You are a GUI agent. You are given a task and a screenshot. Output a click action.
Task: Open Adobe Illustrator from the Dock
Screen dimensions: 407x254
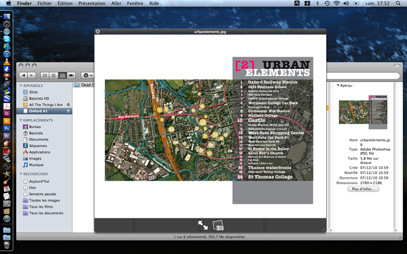(x=7, y=121)
